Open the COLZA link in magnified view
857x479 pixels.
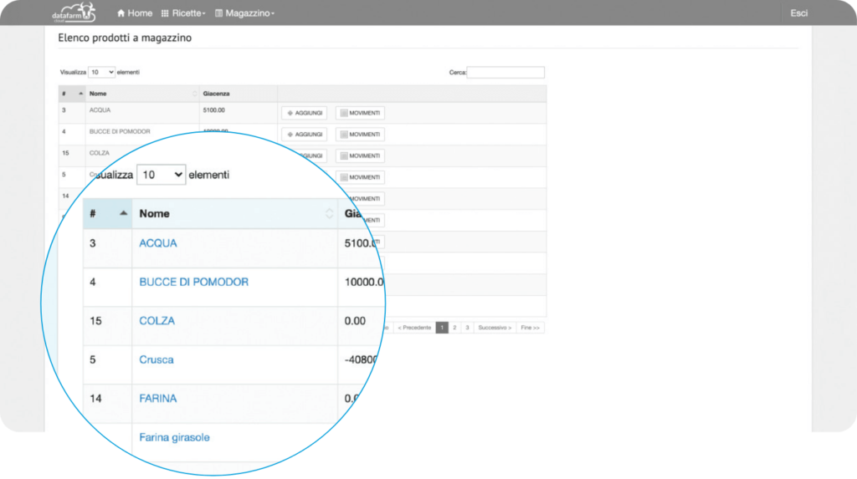(157, 321)
